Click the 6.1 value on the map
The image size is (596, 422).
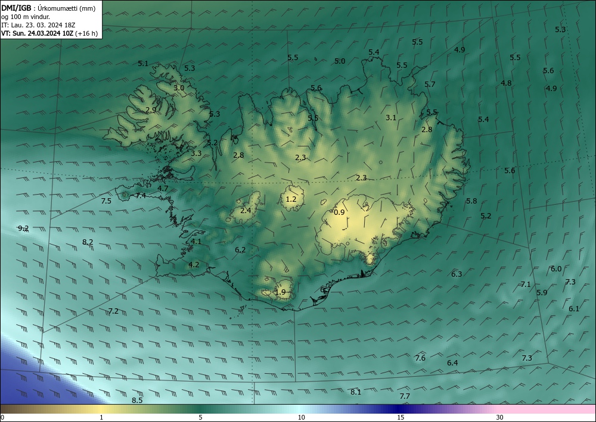pos(573,309)
